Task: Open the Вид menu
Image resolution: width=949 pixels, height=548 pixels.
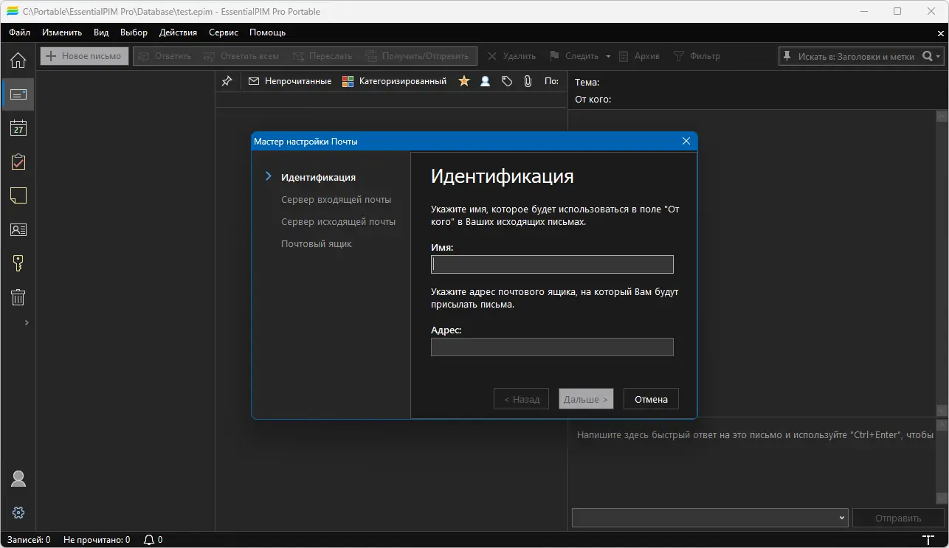Action: coord(101,32)
